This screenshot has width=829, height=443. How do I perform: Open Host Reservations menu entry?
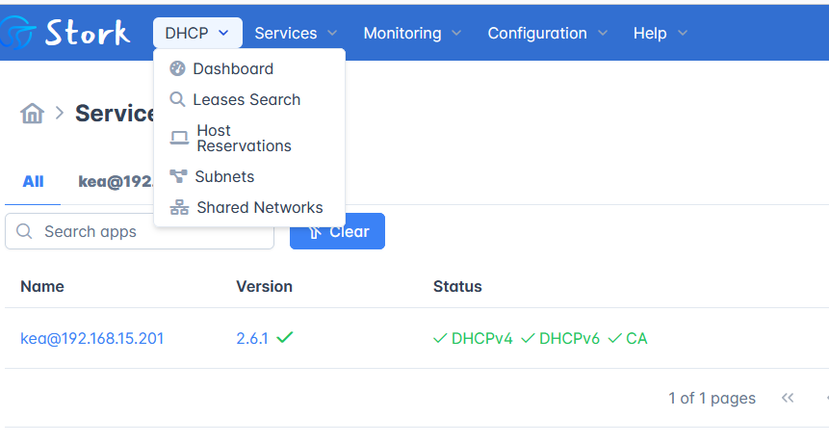(249, 138)
